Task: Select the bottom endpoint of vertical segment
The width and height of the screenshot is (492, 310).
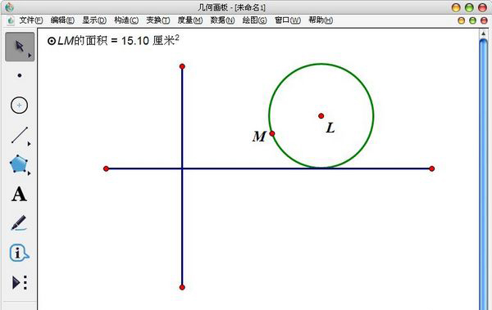Action: coord(182,287)
